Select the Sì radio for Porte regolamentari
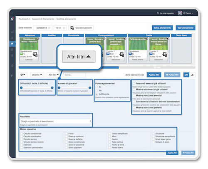Image resolution: width=208 pixels, height=169 pixels. 97,87
